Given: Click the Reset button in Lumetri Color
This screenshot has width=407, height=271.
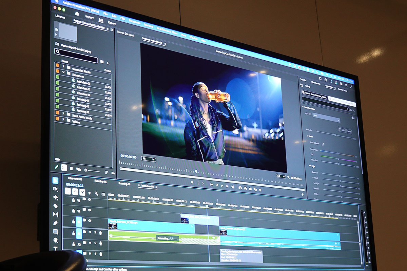Looking at the screenshot, I should (349, 131).
